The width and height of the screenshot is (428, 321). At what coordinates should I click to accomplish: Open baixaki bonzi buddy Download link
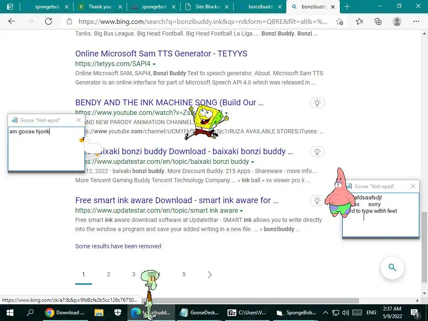pos(194,151)
